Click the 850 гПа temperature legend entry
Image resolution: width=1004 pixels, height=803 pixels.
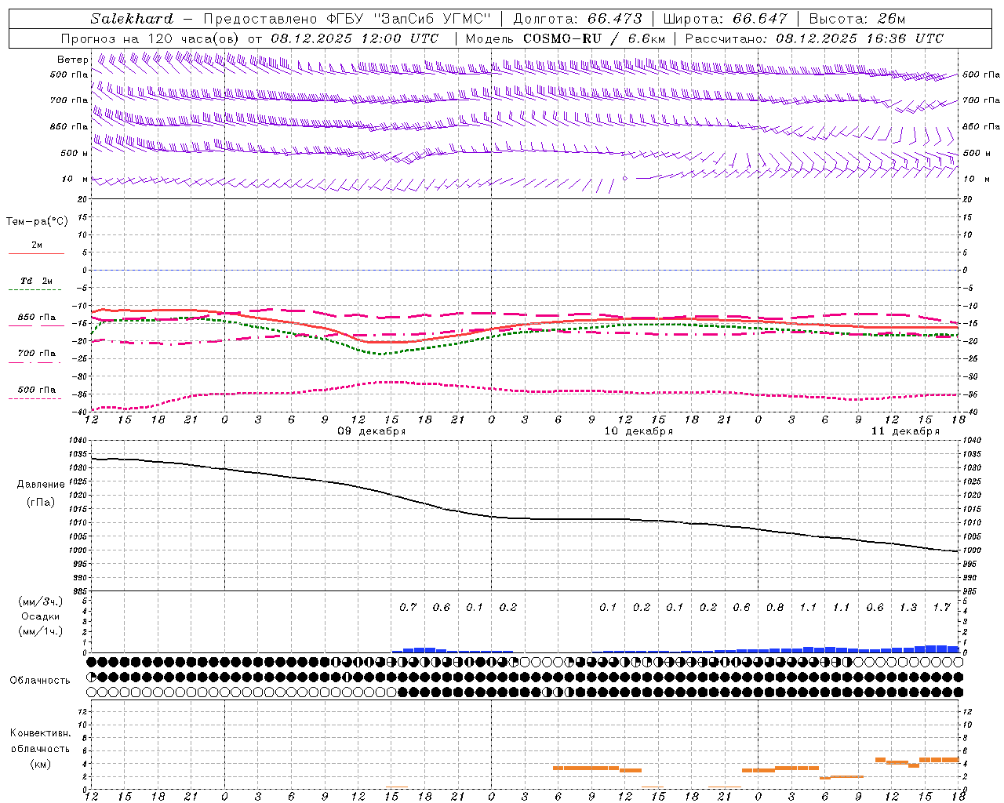click(x=37, y=318)
